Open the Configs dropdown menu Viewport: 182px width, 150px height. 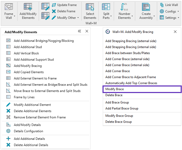point(178,11)
